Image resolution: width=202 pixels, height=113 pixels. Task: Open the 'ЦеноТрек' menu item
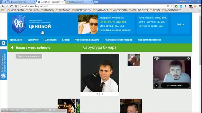pos(50,40)
